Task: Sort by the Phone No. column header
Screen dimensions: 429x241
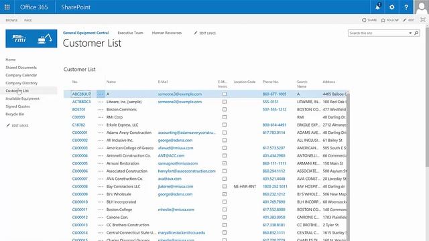Action: 271,82
